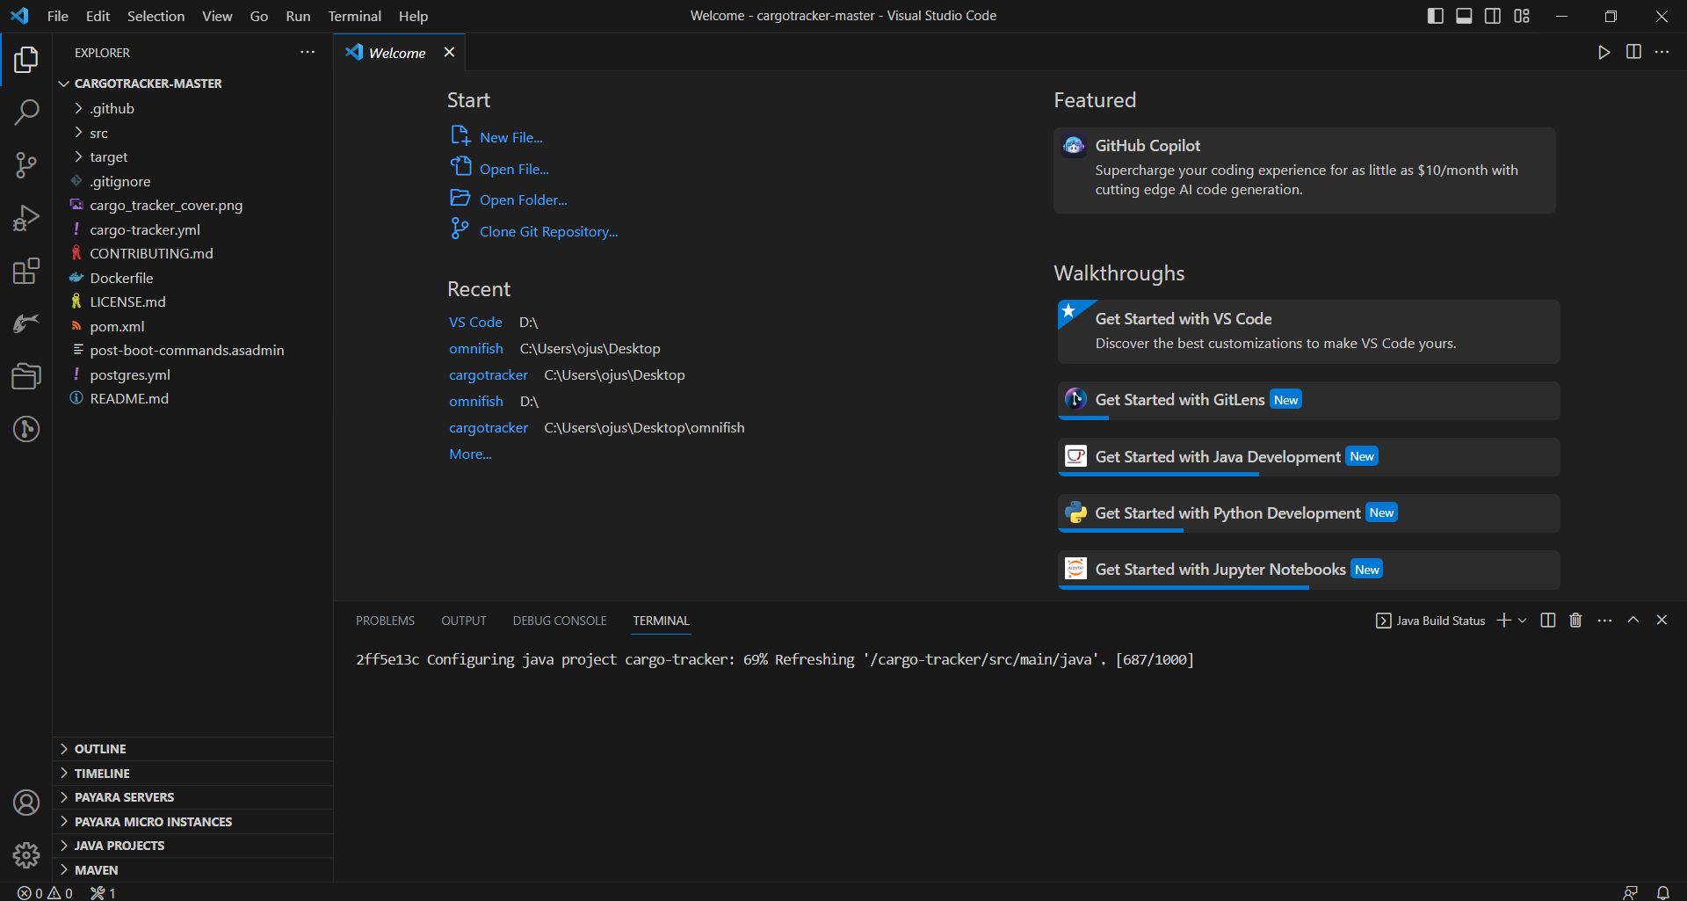Screen dimensions: 1687x901
Task: Open the Run and Debug view
Action: point(26,218)
